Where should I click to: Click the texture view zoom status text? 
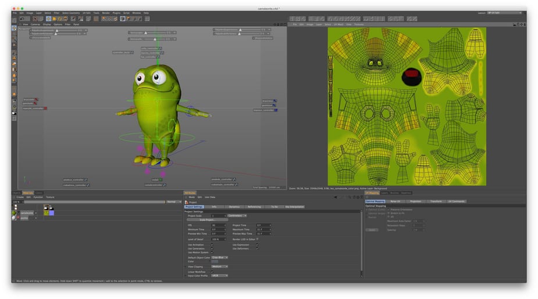[338, 188]
